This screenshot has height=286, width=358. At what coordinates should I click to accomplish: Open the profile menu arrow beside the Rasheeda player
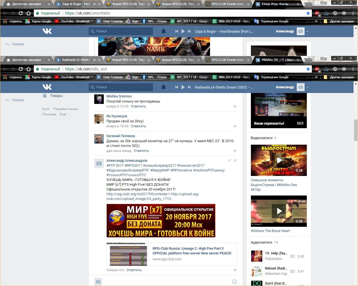pos(308,87)
